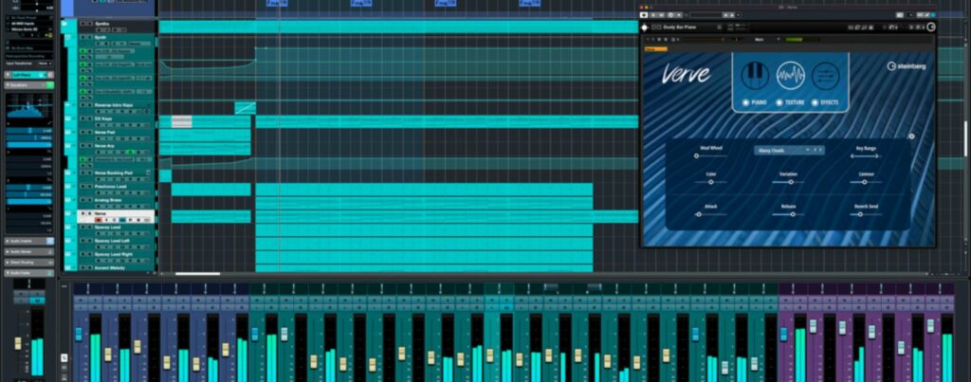Enable the PIANO radio button
Viewport: 971px width, 382px height.
click(745, 102)
